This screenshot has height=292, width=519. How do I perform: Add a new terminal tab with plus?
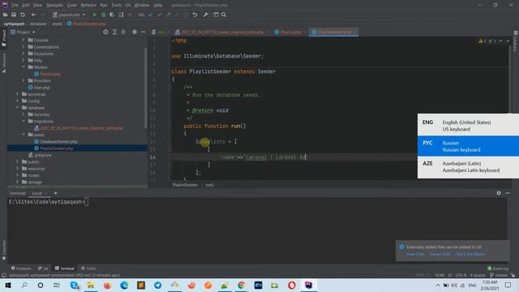pyautogui.click(x=56, y=193)
